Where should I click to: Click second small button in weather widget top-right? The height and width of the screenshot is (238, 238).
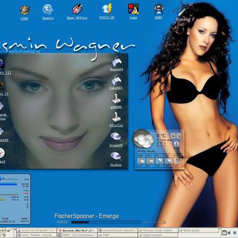pyautogui.click(x=178, y=136)
